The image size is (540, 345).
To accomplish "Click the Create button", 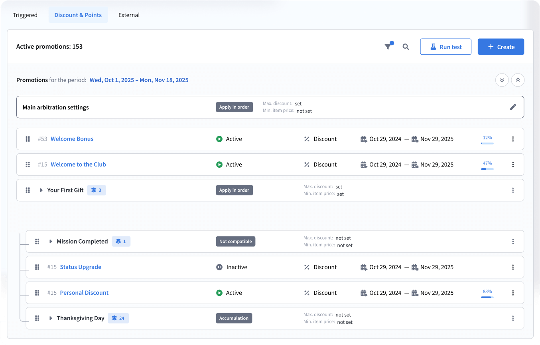I will (x=501, y=47).
